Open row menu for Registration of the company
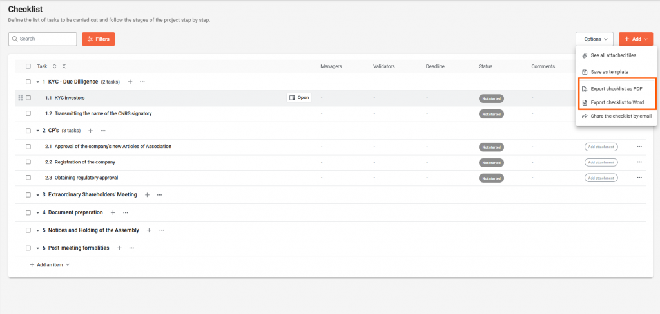 coord(639,162)
